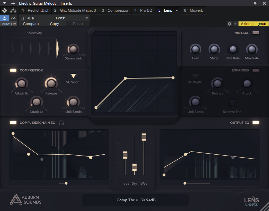The image size is (269, 211).
Task: Click the Stereo Link knob
Action: [73, 49]
